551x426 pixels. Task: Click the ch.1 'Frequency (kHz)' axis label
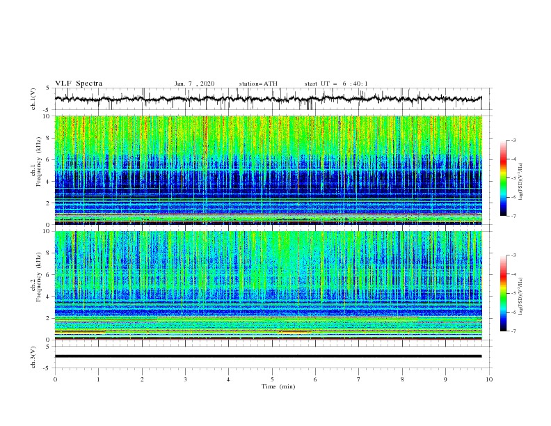(38, 161)
